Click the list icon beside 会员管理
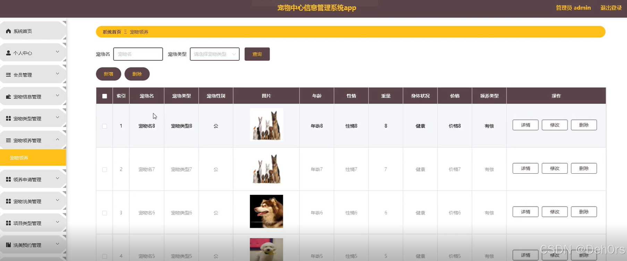 coord(8,75)
